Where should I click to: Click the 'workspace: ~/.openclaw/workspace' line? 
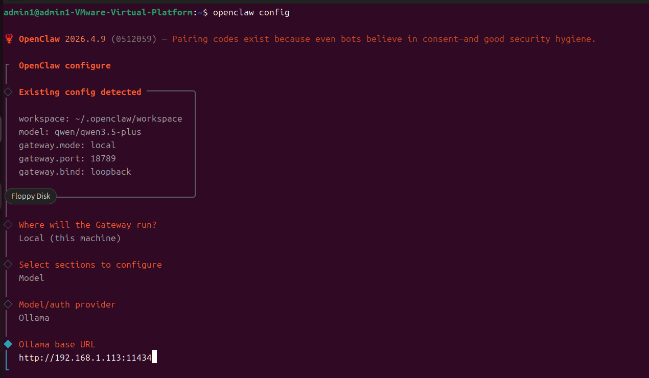coord(101,119)
